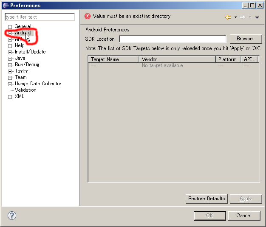Open the back history dropdown arrow
The height and width of the screenshot is (227, 266).
point(235,17)
